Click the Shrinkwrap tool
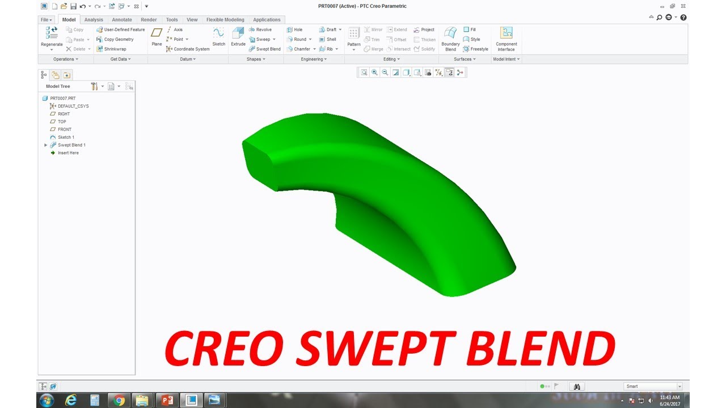 [112, 49]
